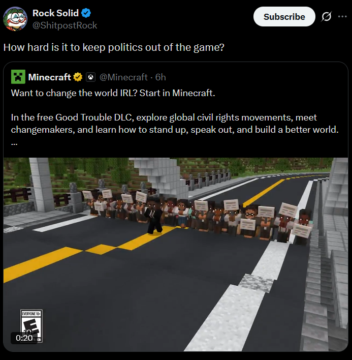Open Rock Solid's clown profile avatar
Screen dimensions: 352x360
15,19
